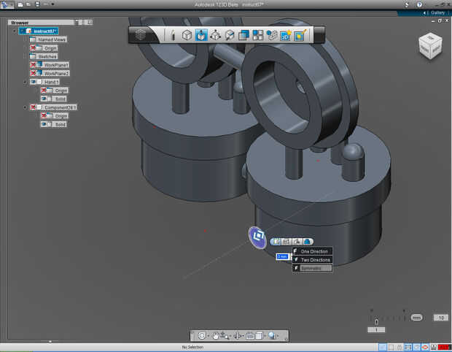This screenshot has height=352, width=452.
Task: Open the 123D application menu cube
Action: click(x=141, y=35)
